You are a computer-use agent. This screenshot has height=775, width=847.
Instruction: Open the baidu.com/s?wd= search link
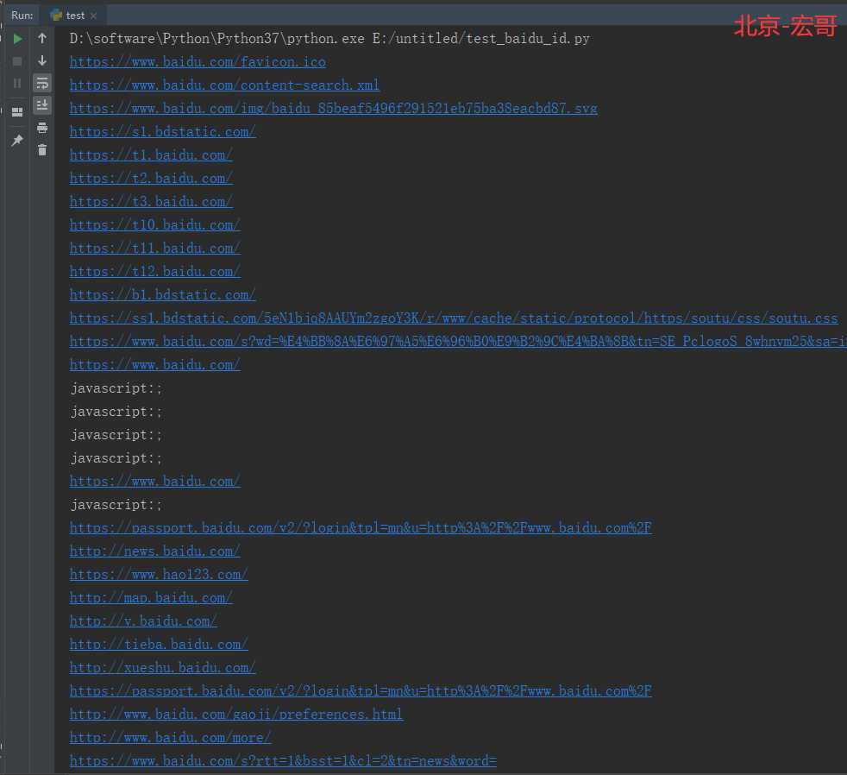pyautogui.click(x=458, y=341)
